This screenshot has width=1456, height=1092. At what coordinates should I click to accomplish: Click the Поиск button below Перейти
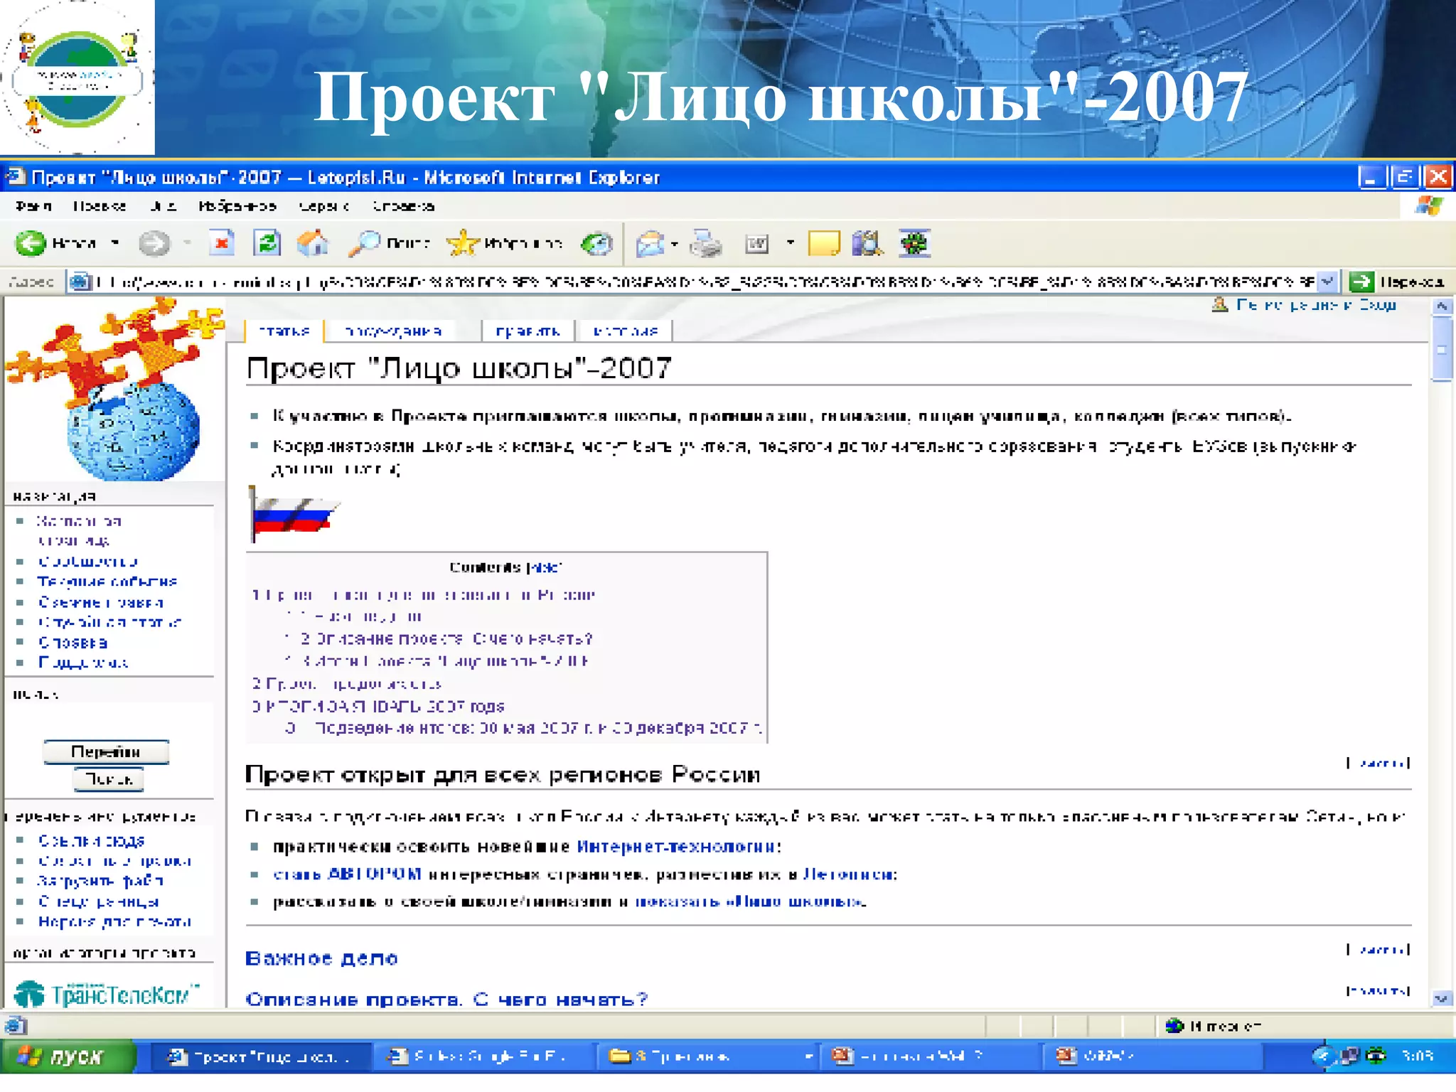[108, 779]
